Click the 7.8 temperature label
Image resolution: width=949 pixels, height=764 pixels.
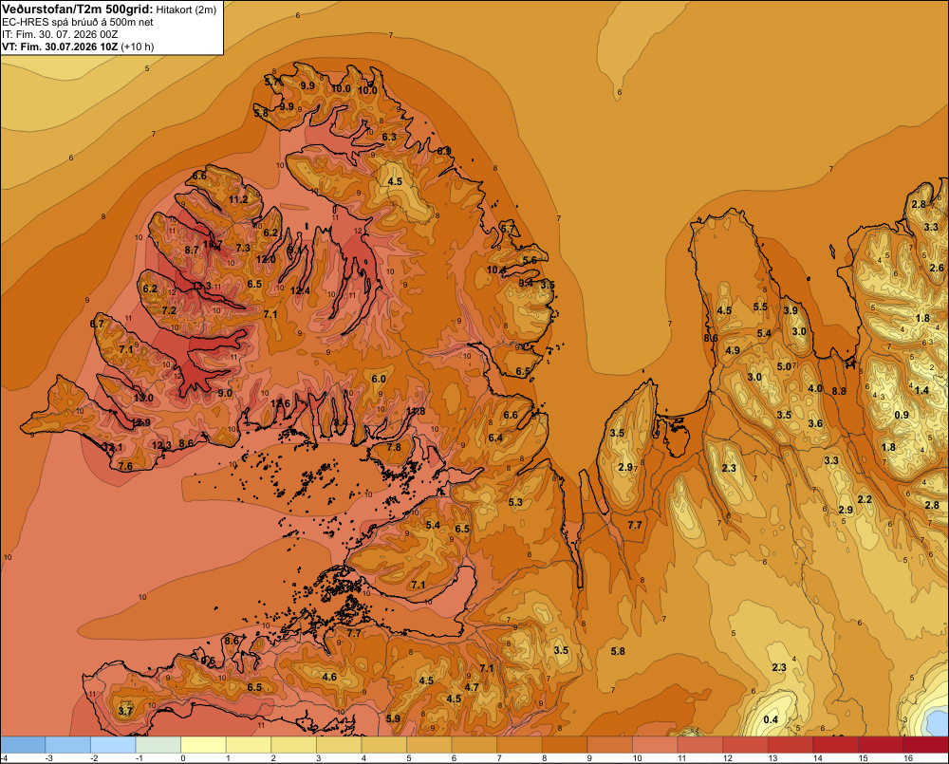pos(394,447)
